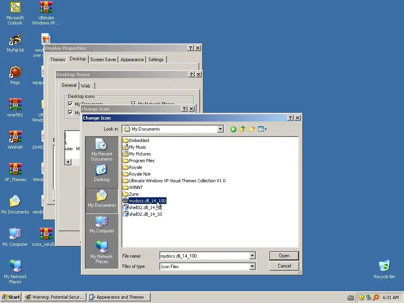Open the Warning: Potential Secur... taskbar item

point(54,297)
